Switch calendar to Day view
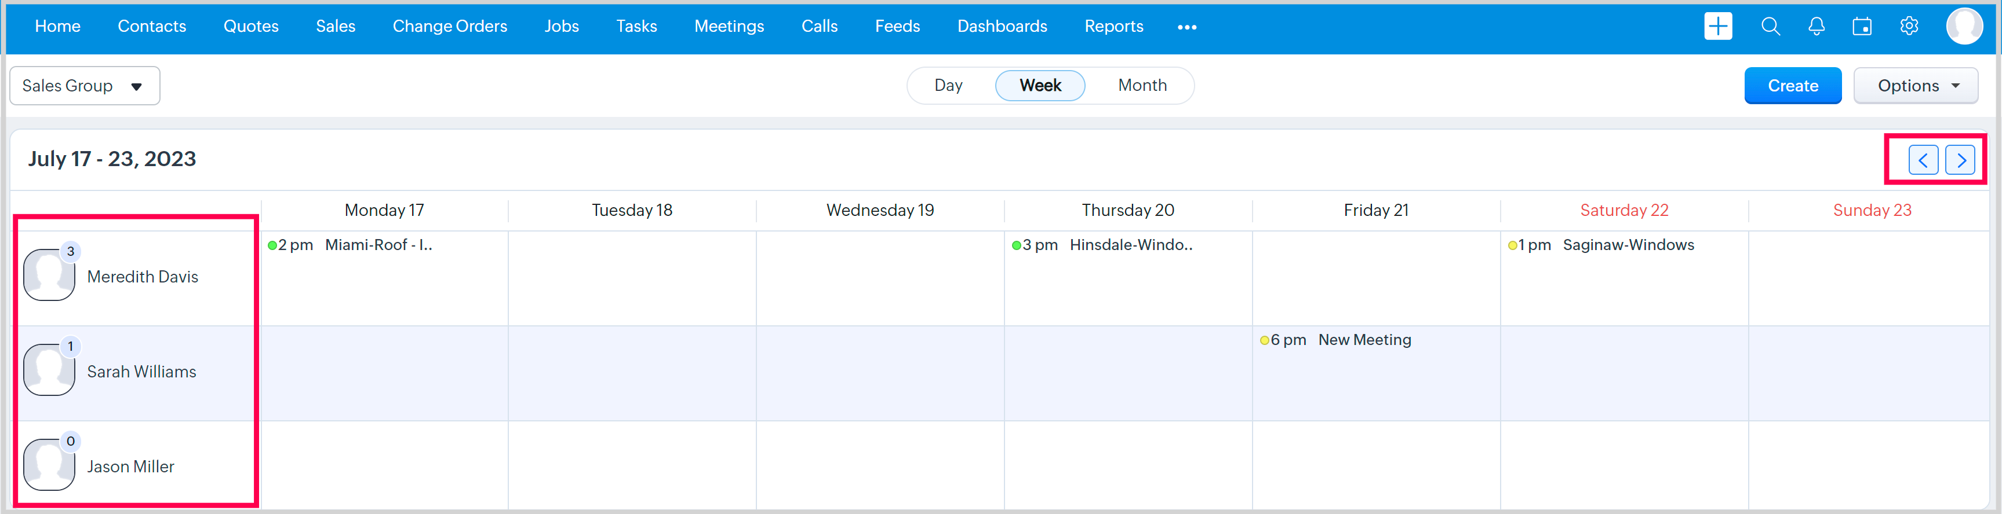2002x514 pixels. 948,86
